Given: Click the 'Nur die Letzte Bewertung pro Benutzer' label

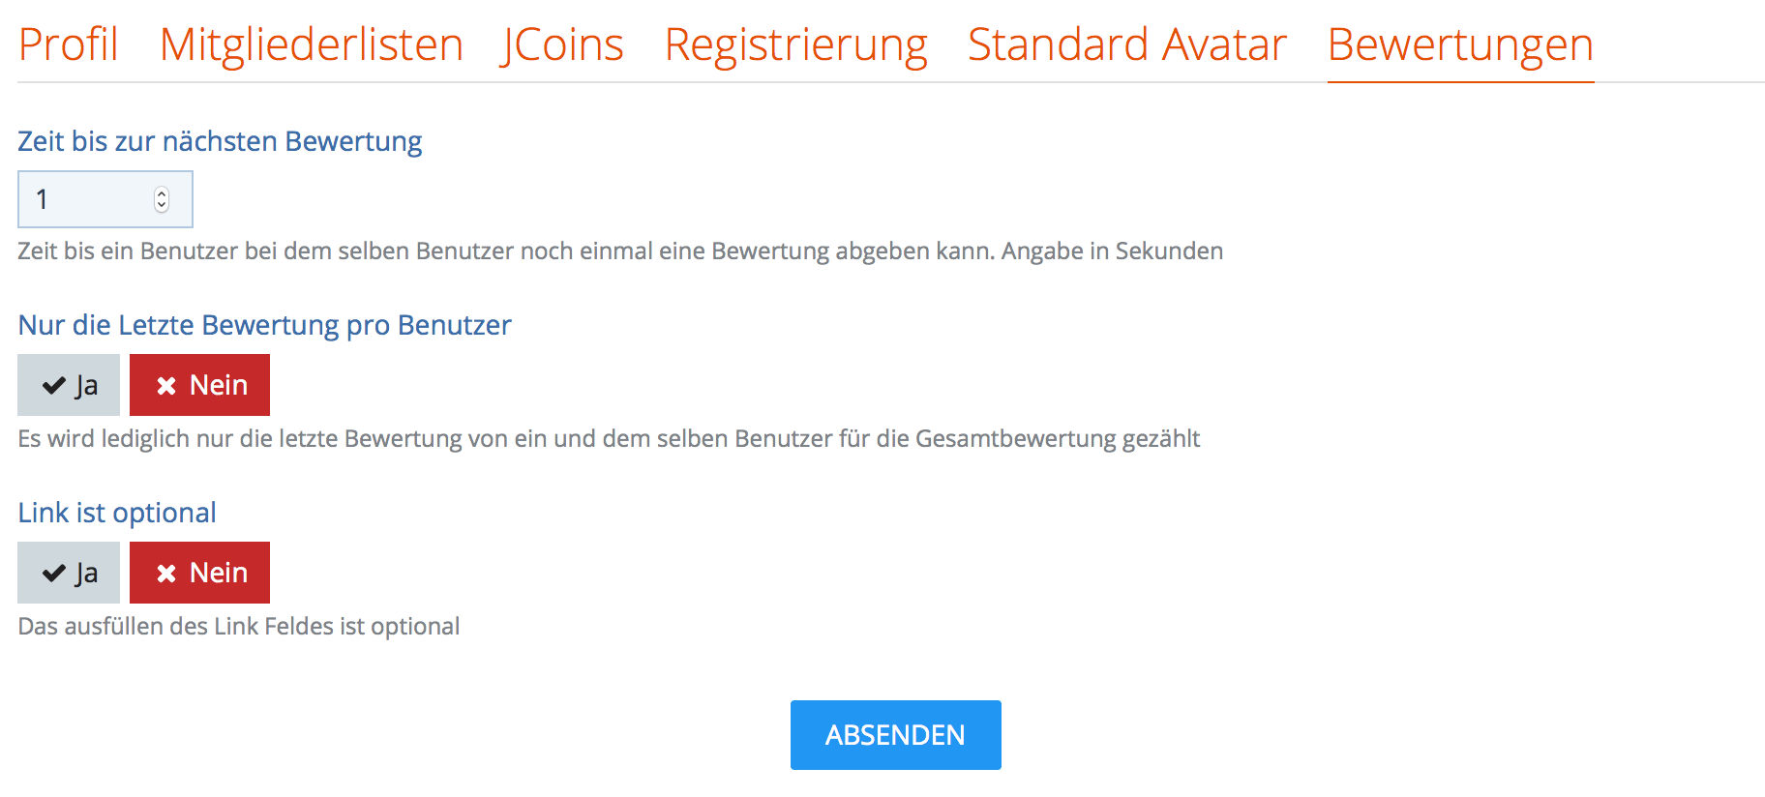Looking at the screenshot, I should tap(264, 325).
